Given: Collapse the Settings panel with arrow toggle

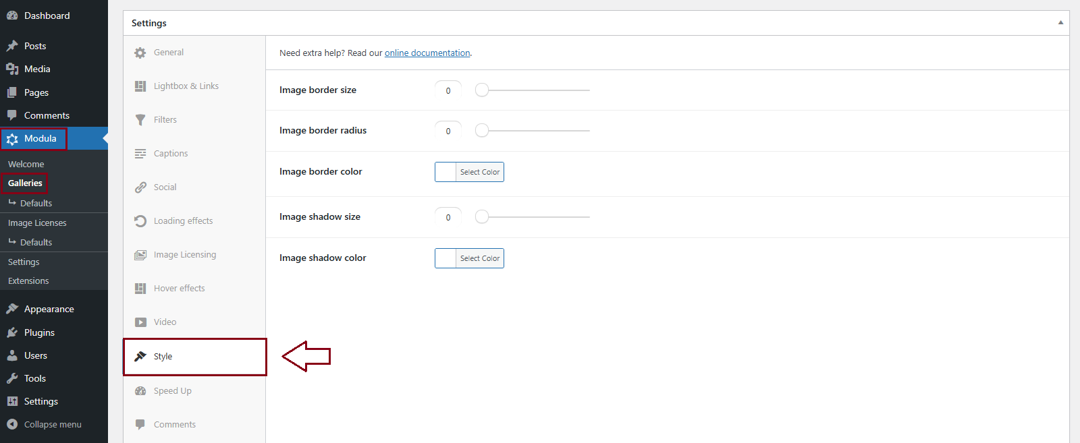Looking at the screenshot, I should 1060,23.
